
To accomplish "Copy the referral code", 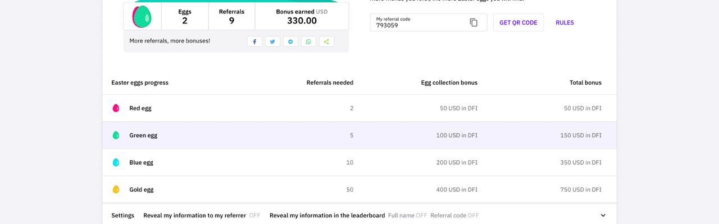I will [474, 22].
